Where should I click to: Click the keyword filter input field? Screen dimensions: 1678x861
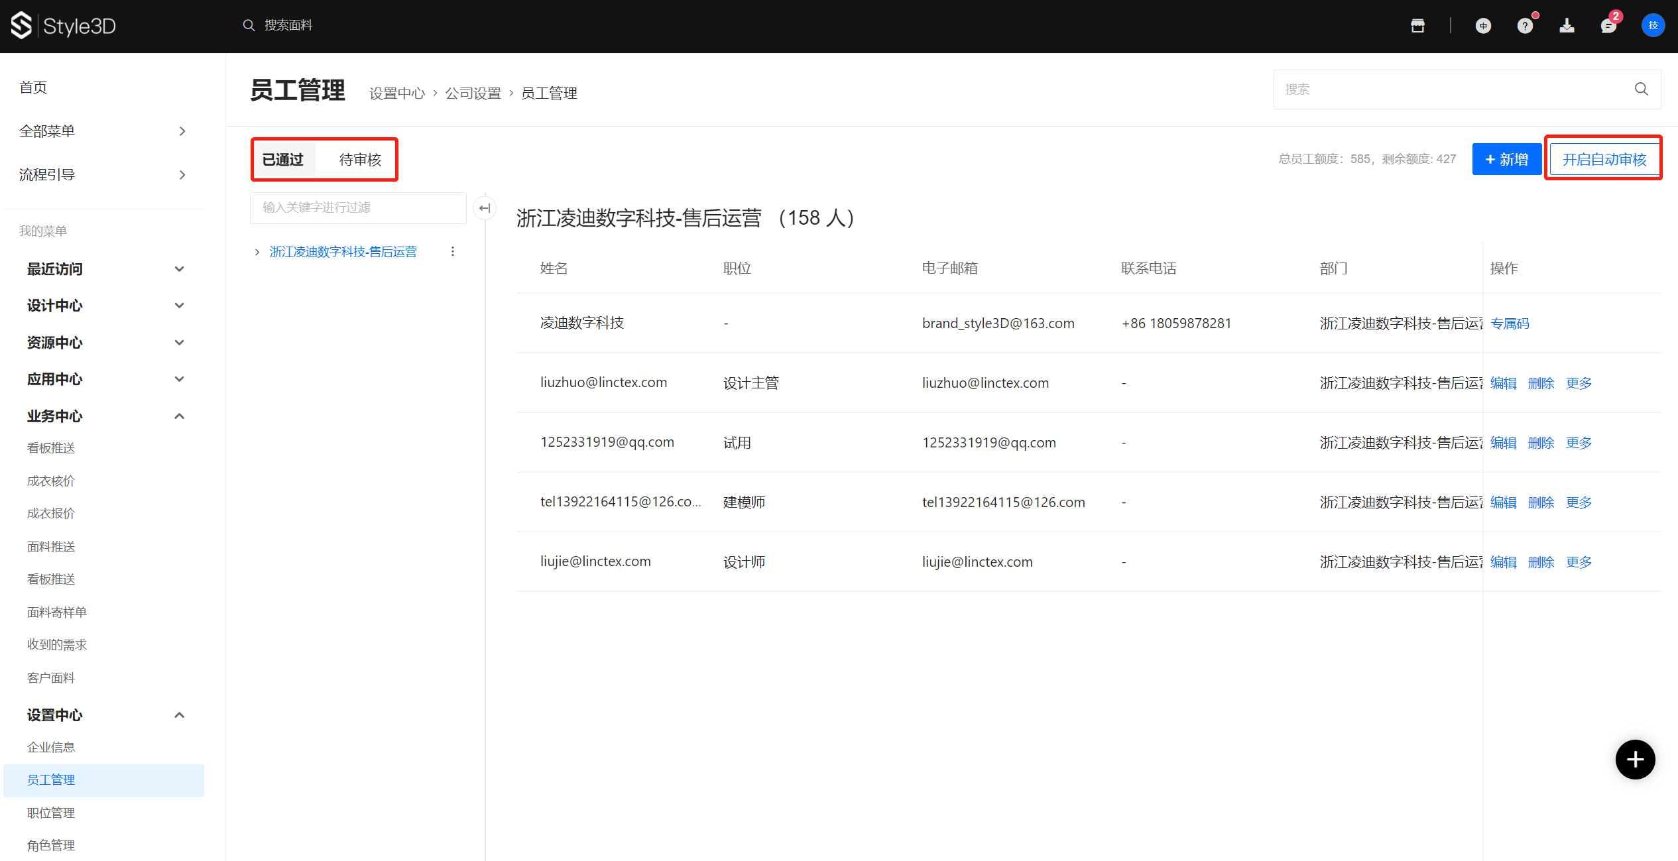coord(358,208)
